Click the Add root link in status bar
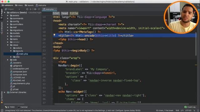The height and width of the screenshot is (112, 200). point(111,110)
